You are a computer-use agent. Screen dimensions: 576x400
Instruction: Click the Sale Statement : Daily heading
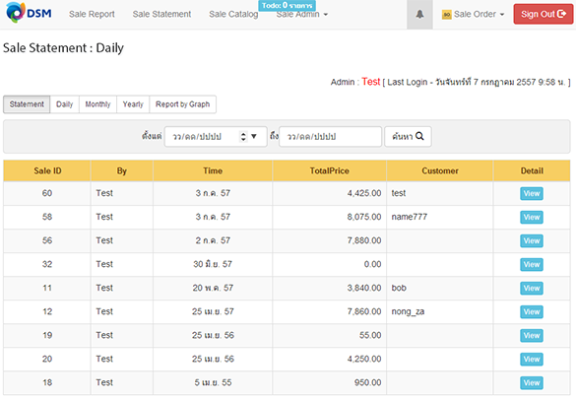point(63,48)
